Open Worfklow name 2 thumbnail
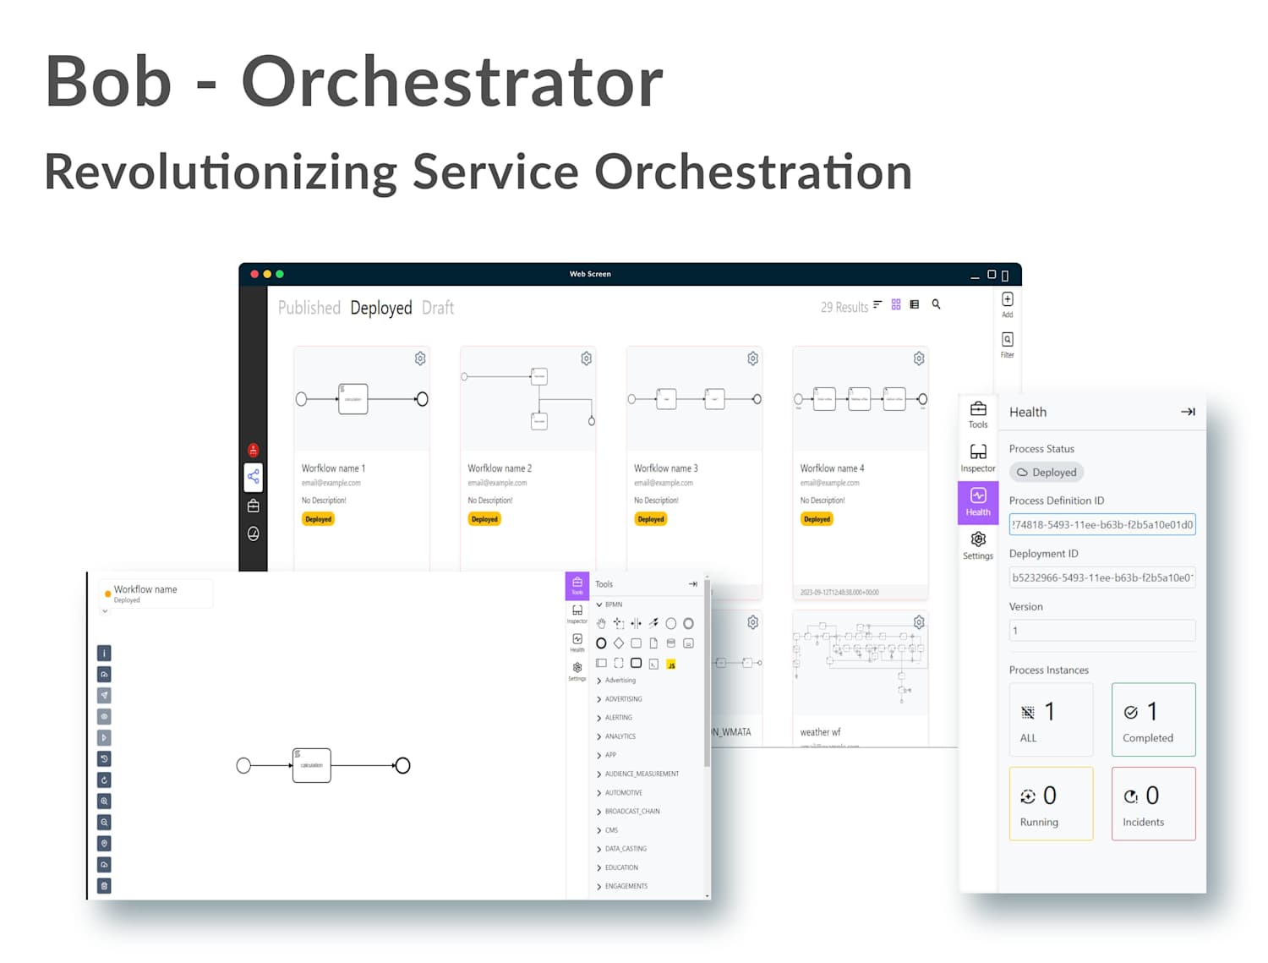The image size is (1268, 963). click(527, 399)
